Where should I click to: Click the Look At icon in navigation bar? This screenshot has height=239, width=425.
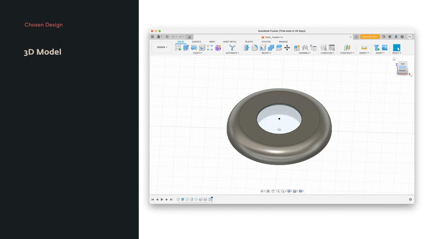click(268, 191)
